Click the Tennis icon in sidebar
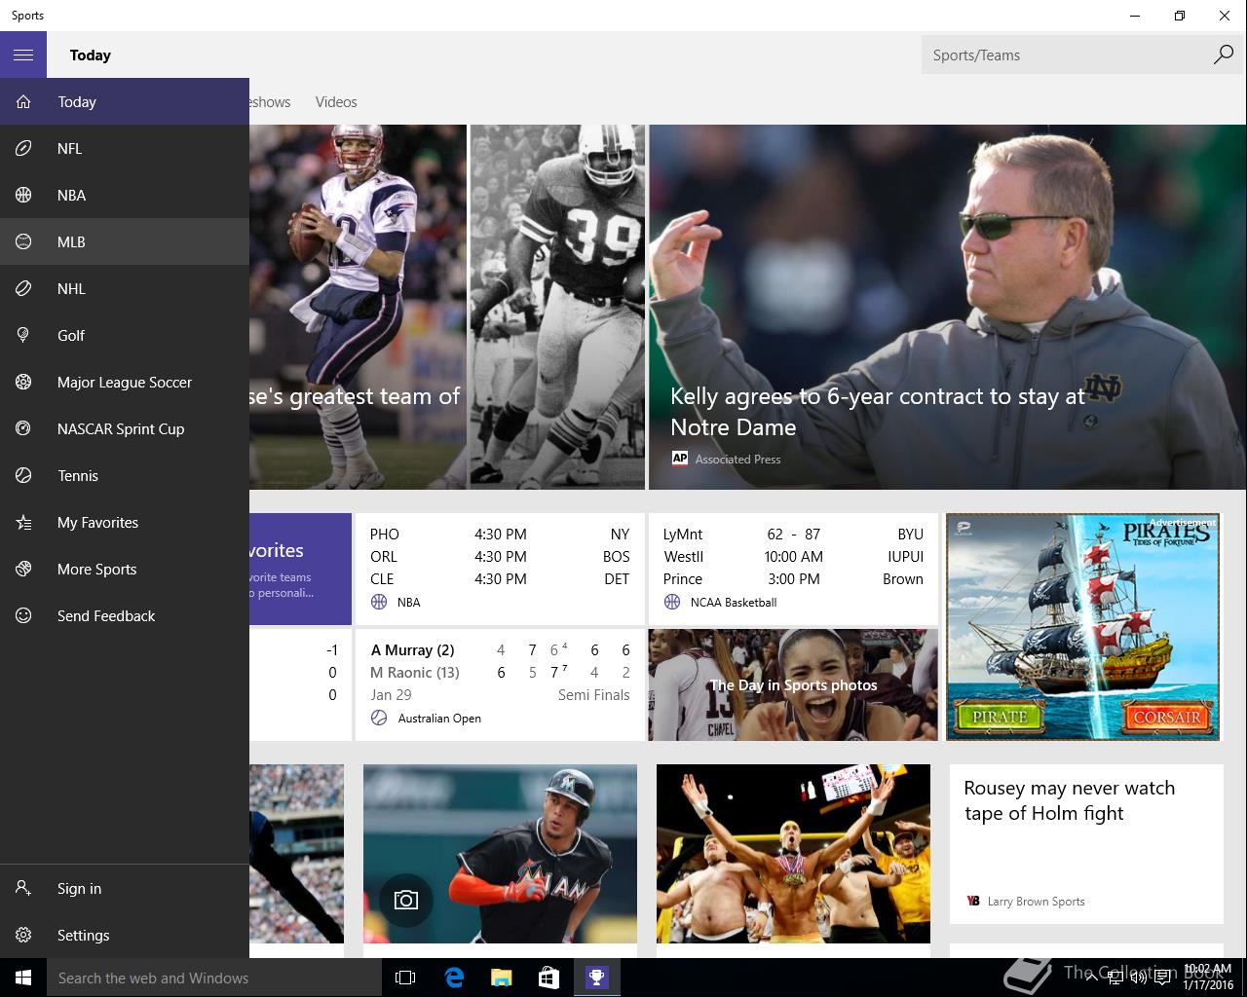The image size is (1247, 997). pyautogui.click(x=23, y=475)
